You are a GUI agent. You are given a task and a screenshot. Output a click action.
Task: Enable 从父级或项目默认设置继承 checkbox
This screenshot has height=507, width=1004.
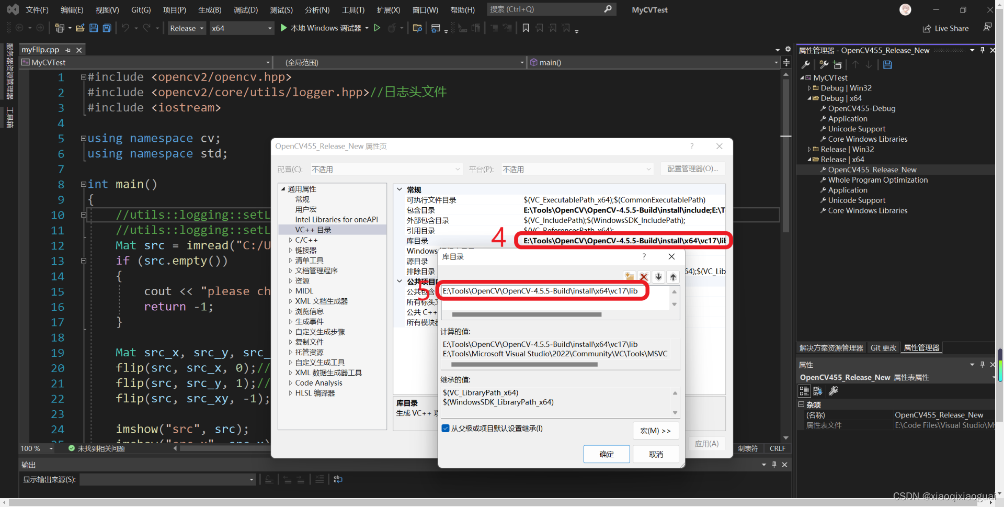(446, 428)
